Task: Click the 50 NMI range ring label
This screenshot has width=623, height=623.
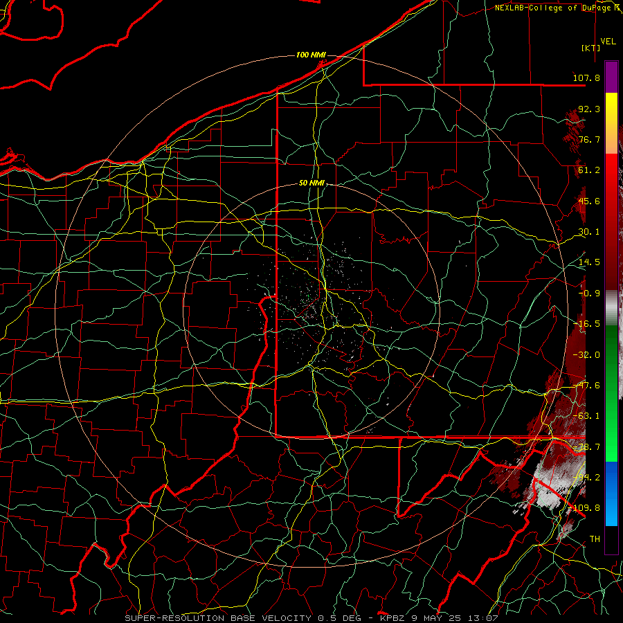Action: pyautogui.click(x=311, y=183)
